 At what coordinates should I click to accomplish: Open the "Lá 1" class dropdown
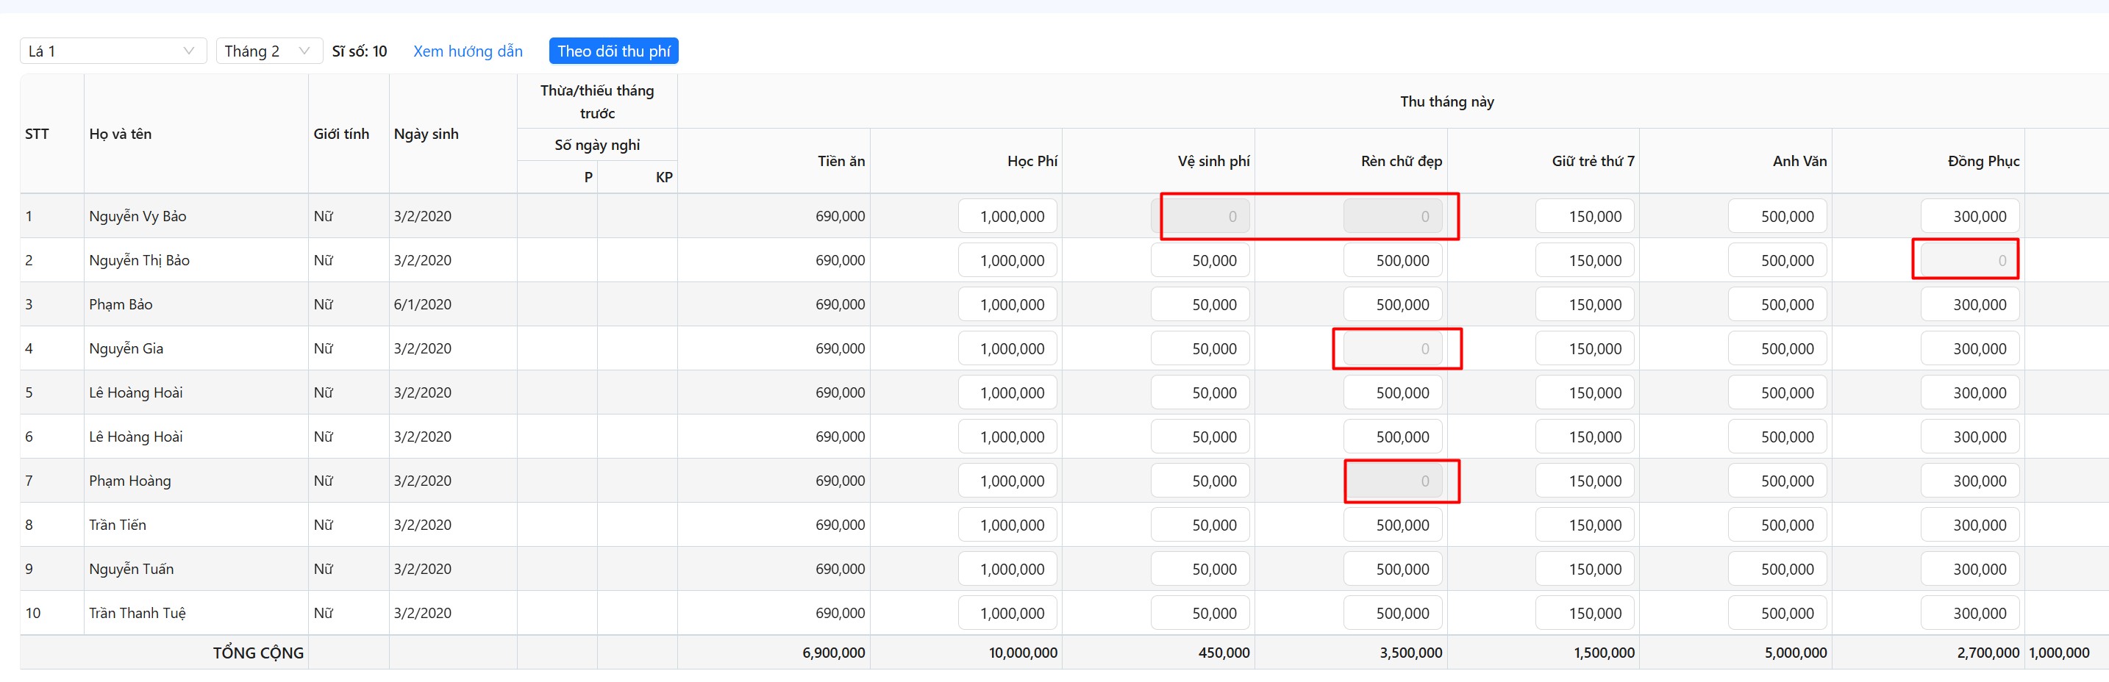pyautogui.click(x=111, y=51)
